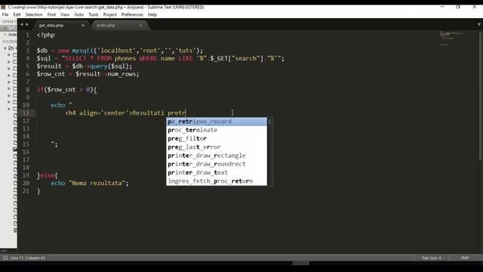Open the Goto menu
The image size is (483, 272).
coord(78,14)
